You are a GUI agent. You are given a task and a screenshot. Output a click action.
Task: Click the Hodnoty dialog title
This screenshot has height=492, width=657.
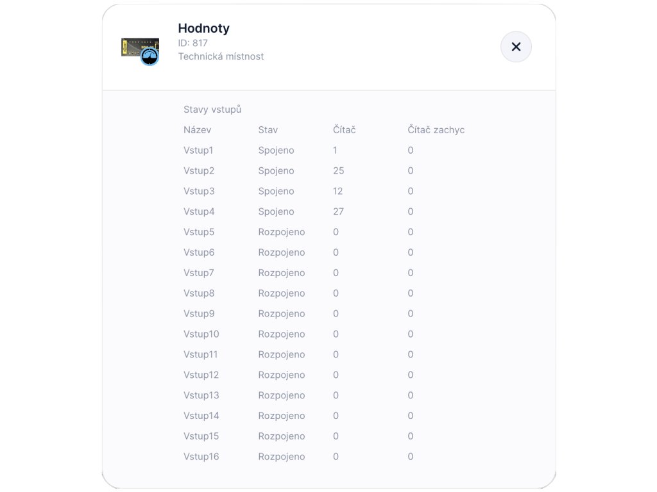(x=203, y=28)
